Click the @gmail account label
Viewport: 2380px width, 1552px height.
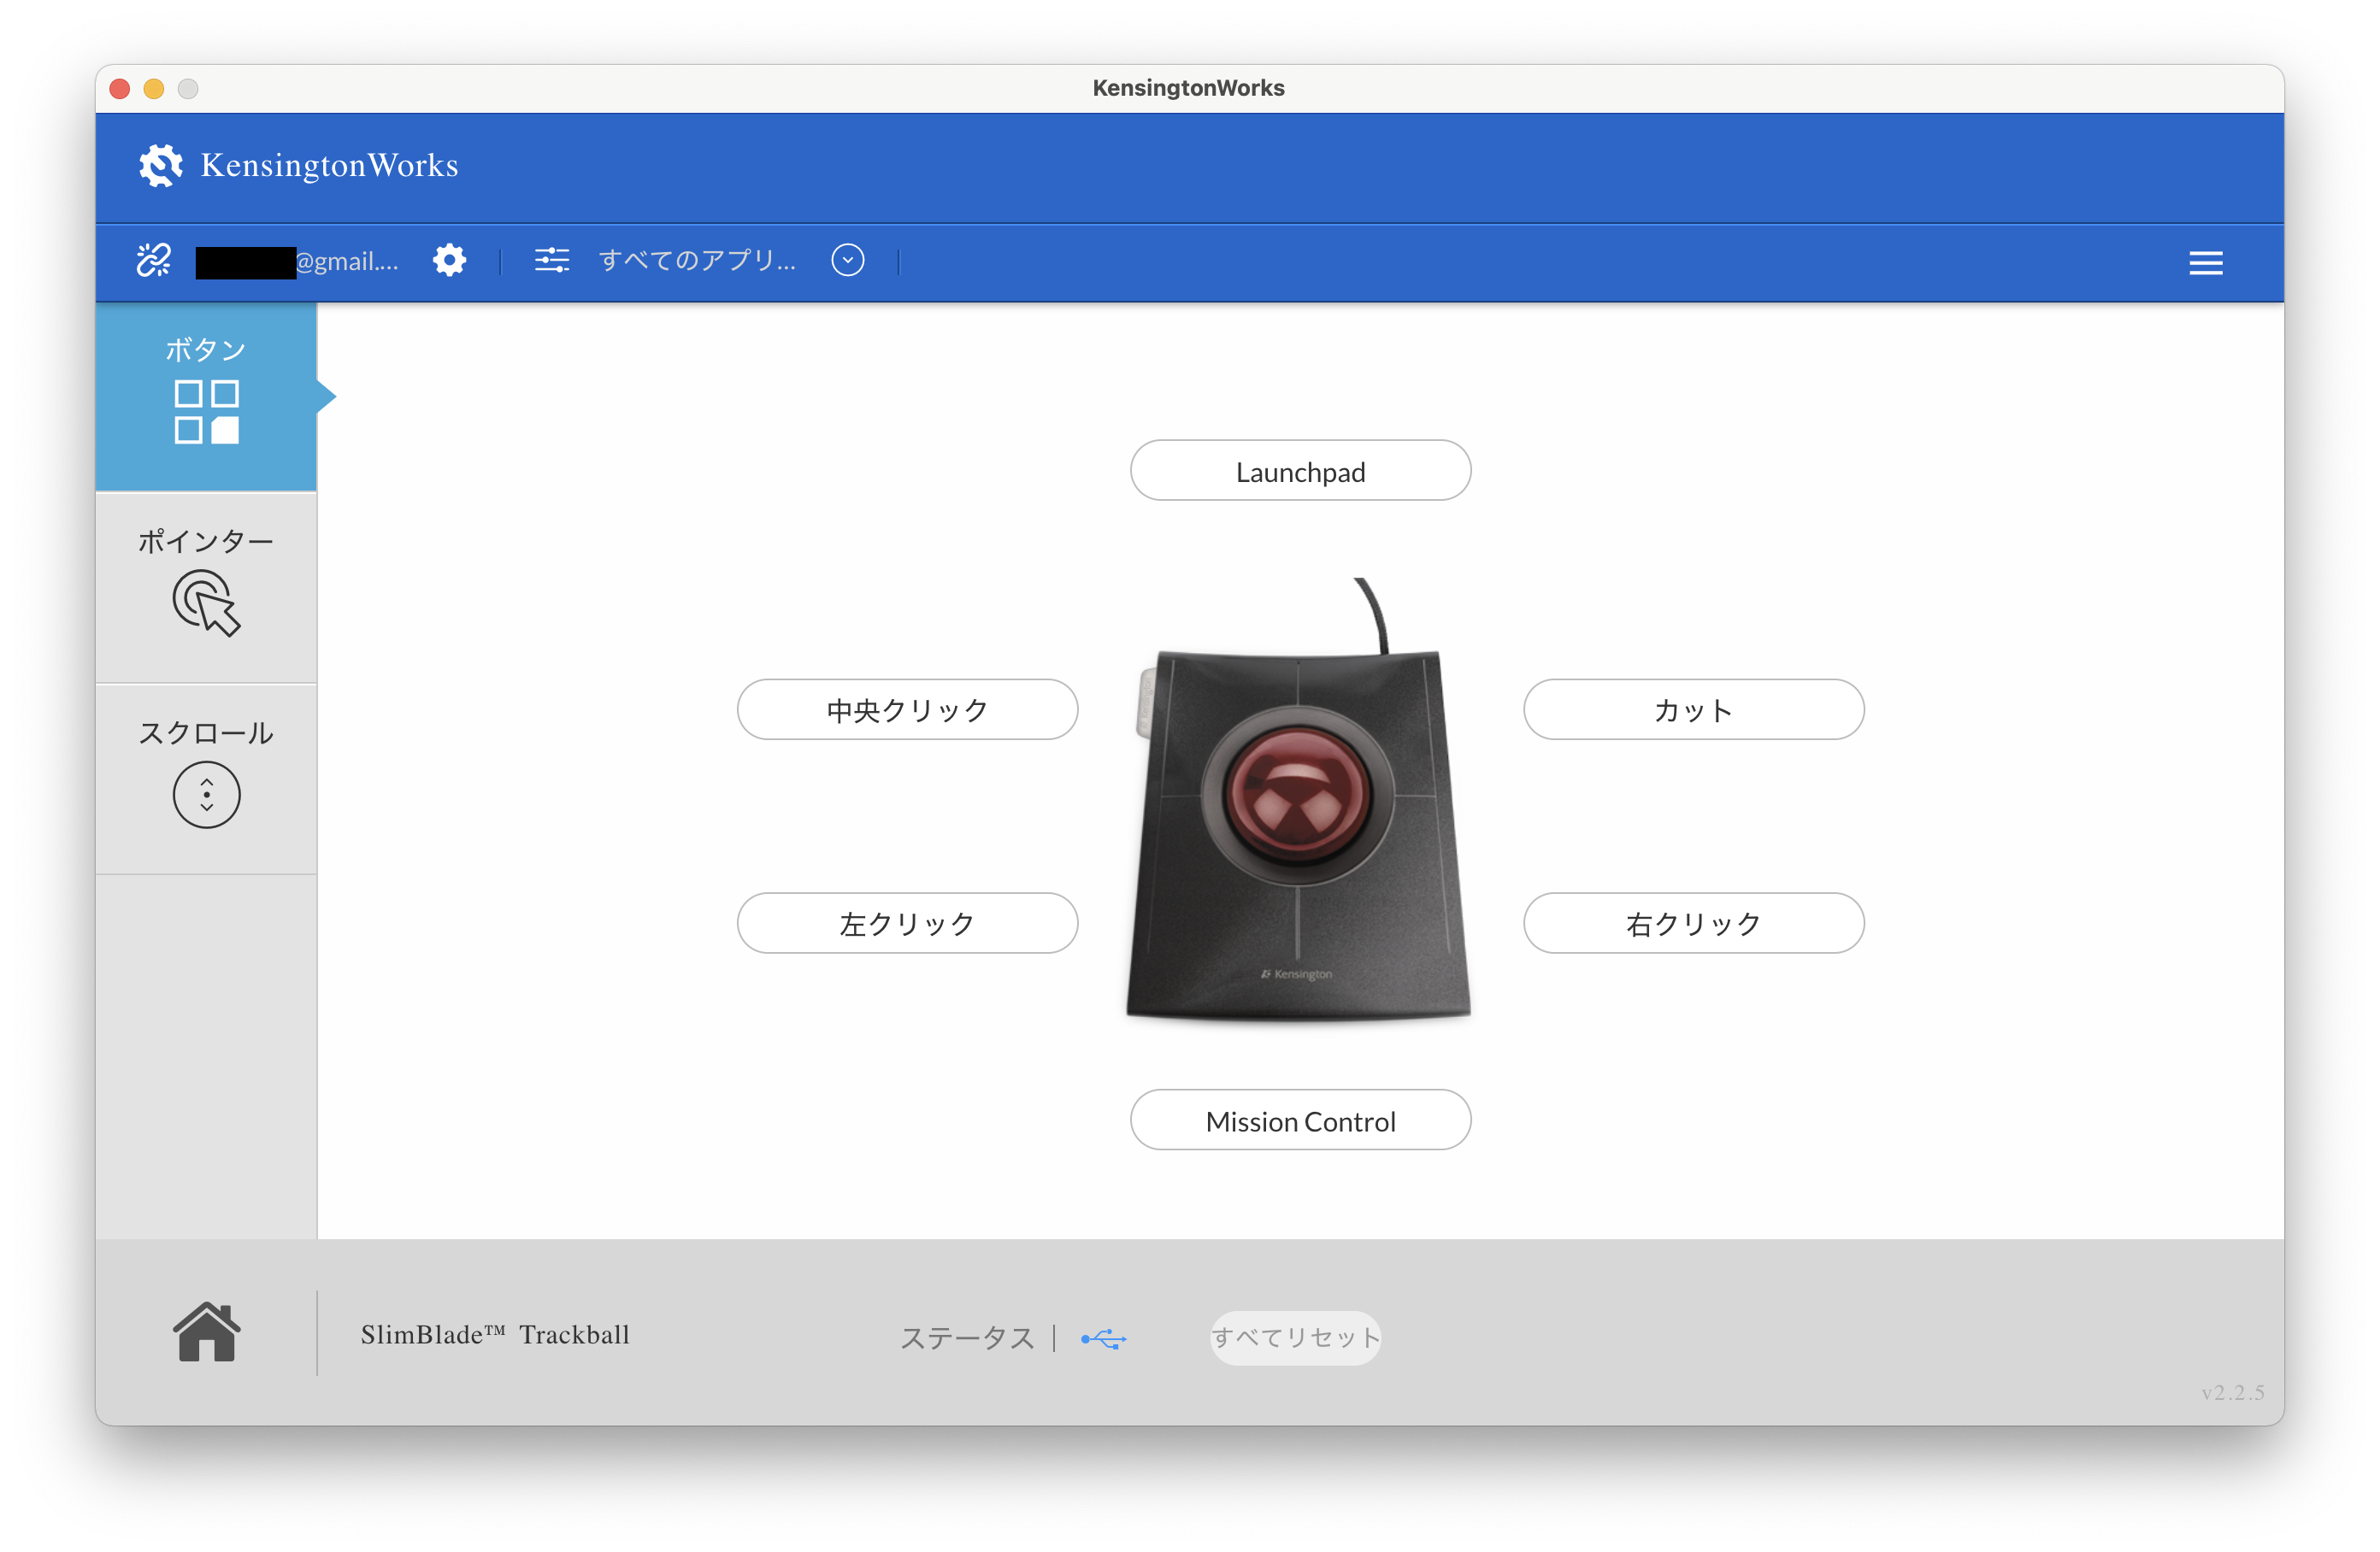click(297, 262)
